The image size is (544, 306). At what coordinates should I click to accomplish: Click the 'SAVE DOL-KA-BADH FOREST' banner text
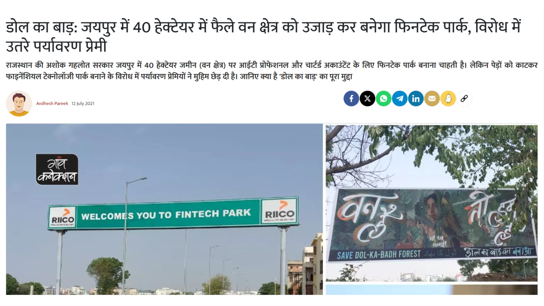[x=379, y=255]
